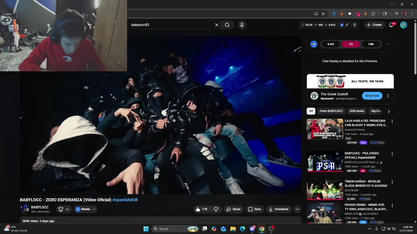The width and height of the screenshot is (417, 234).
Task: Bookmark this page with the star icon
Action: (323, 14)
